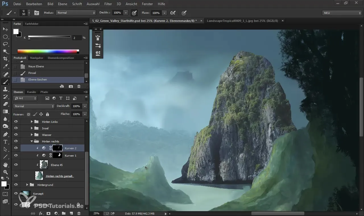
Task: Collapse the Hinten rechts group
Action: (x=32, y=141)
